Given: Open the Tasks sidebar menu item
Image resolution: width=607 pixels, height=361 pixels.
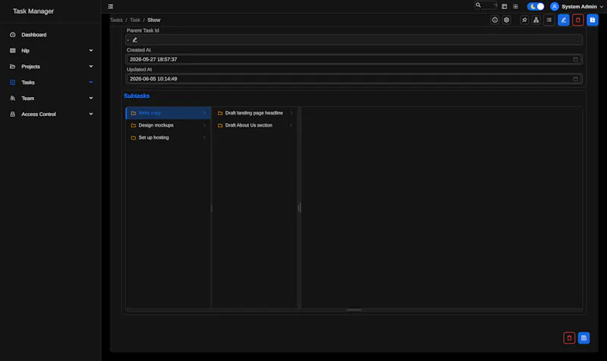Looking at the screenshot, I should click(51, 83).
